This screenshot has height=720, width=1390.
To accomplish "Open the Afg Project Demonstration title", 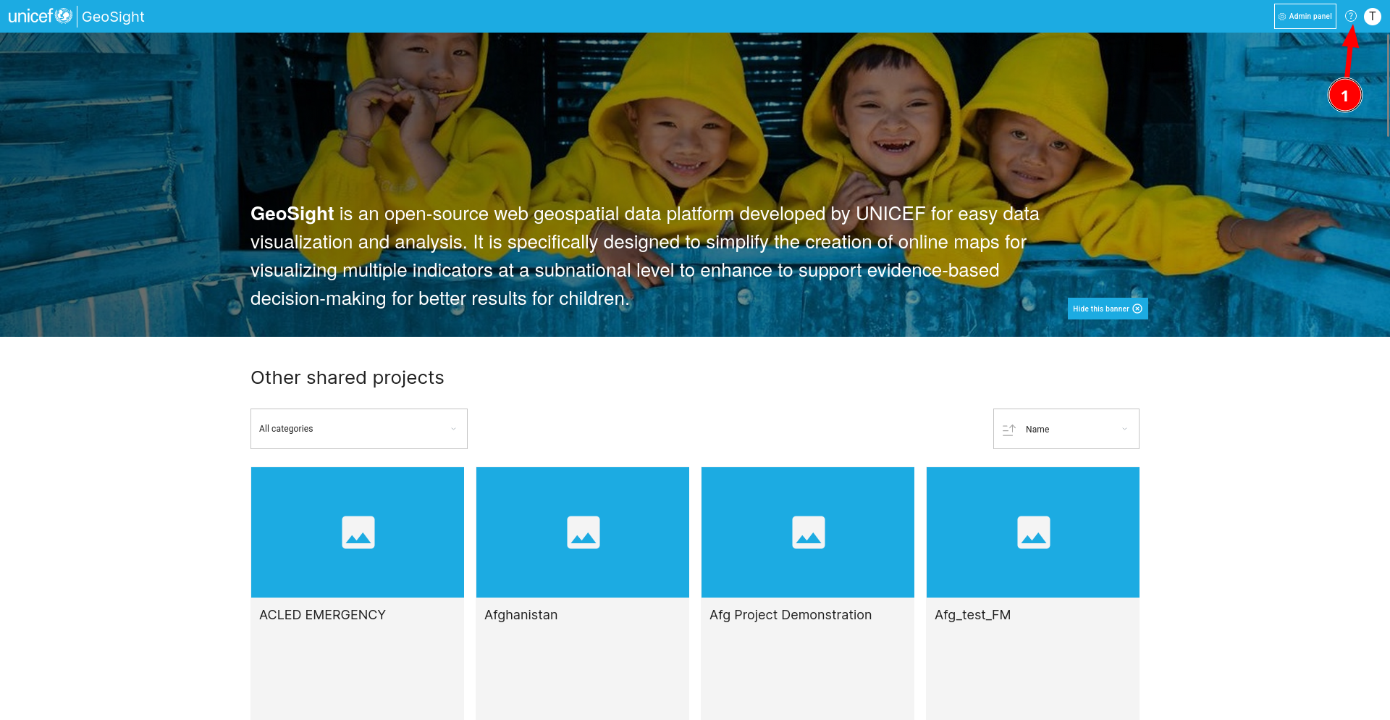I will [791, 615].
